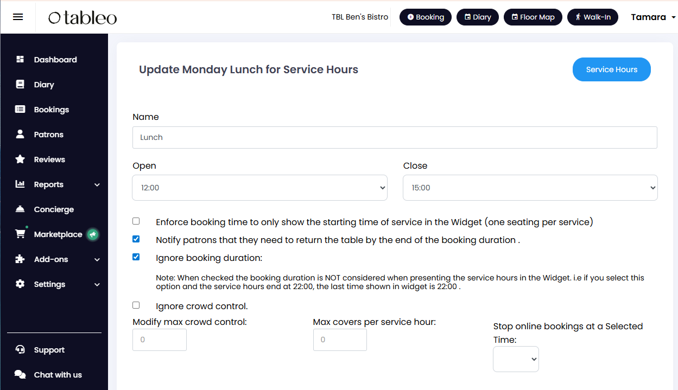The width and height of the screenshot is (678, 390).
Task: Click the Reports bar chart icon
Action: 20,184
